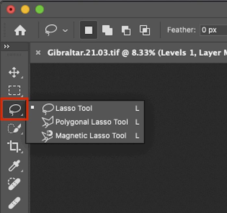Select the Spot Healing Brush tool
Viewport: 227px width, 213px height.
[14, 184]
